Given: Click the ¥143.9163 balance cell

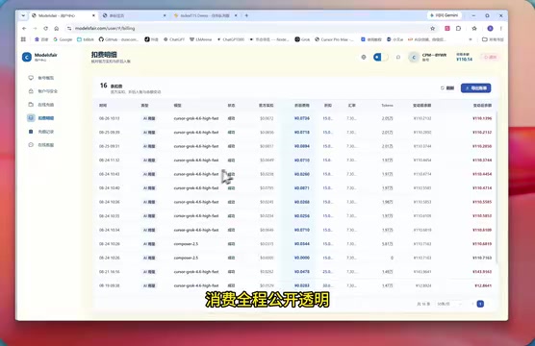Looking at the screenshot, I should [482, 272].
